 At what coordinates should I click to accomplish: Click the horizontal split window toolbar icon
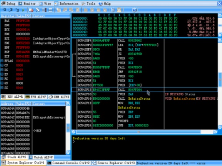(50, 10)
